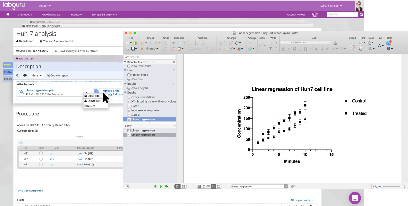Click the Copy to report button
The width and height of the screenshot is (408, 206).
click(x=58, y=76)
